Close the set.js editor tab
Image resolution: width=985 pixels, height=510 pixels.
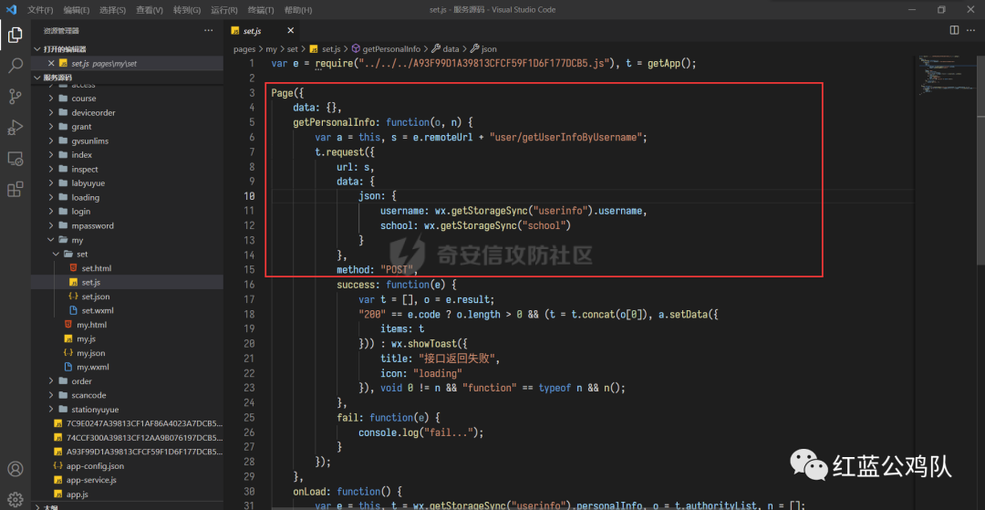click(291, 31)
